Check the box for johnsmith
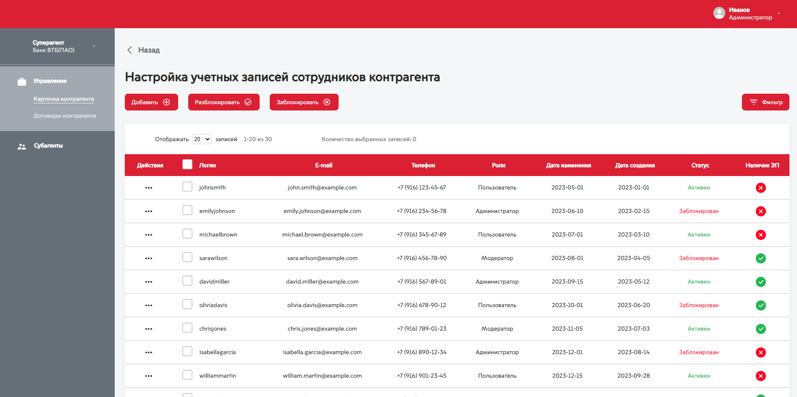 coord(187,187)
